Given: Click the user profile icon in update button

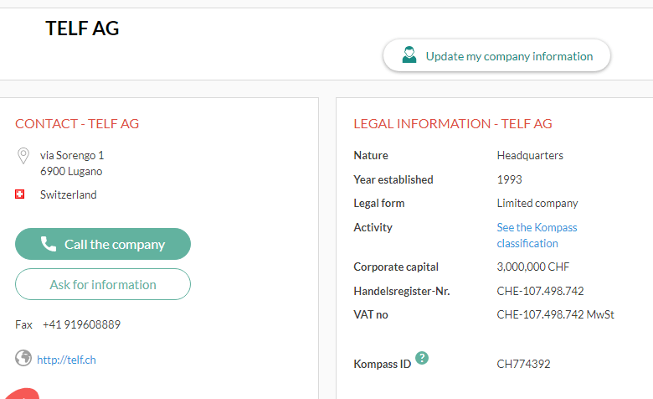Looking at the screenshot, I should pos(409,55).
